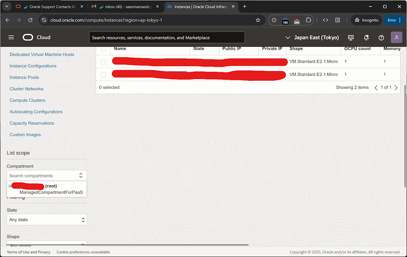This screenshot has width=407, height=257.
Task: Open the Search compartments dropdown
Action: [x=47, y=176]
